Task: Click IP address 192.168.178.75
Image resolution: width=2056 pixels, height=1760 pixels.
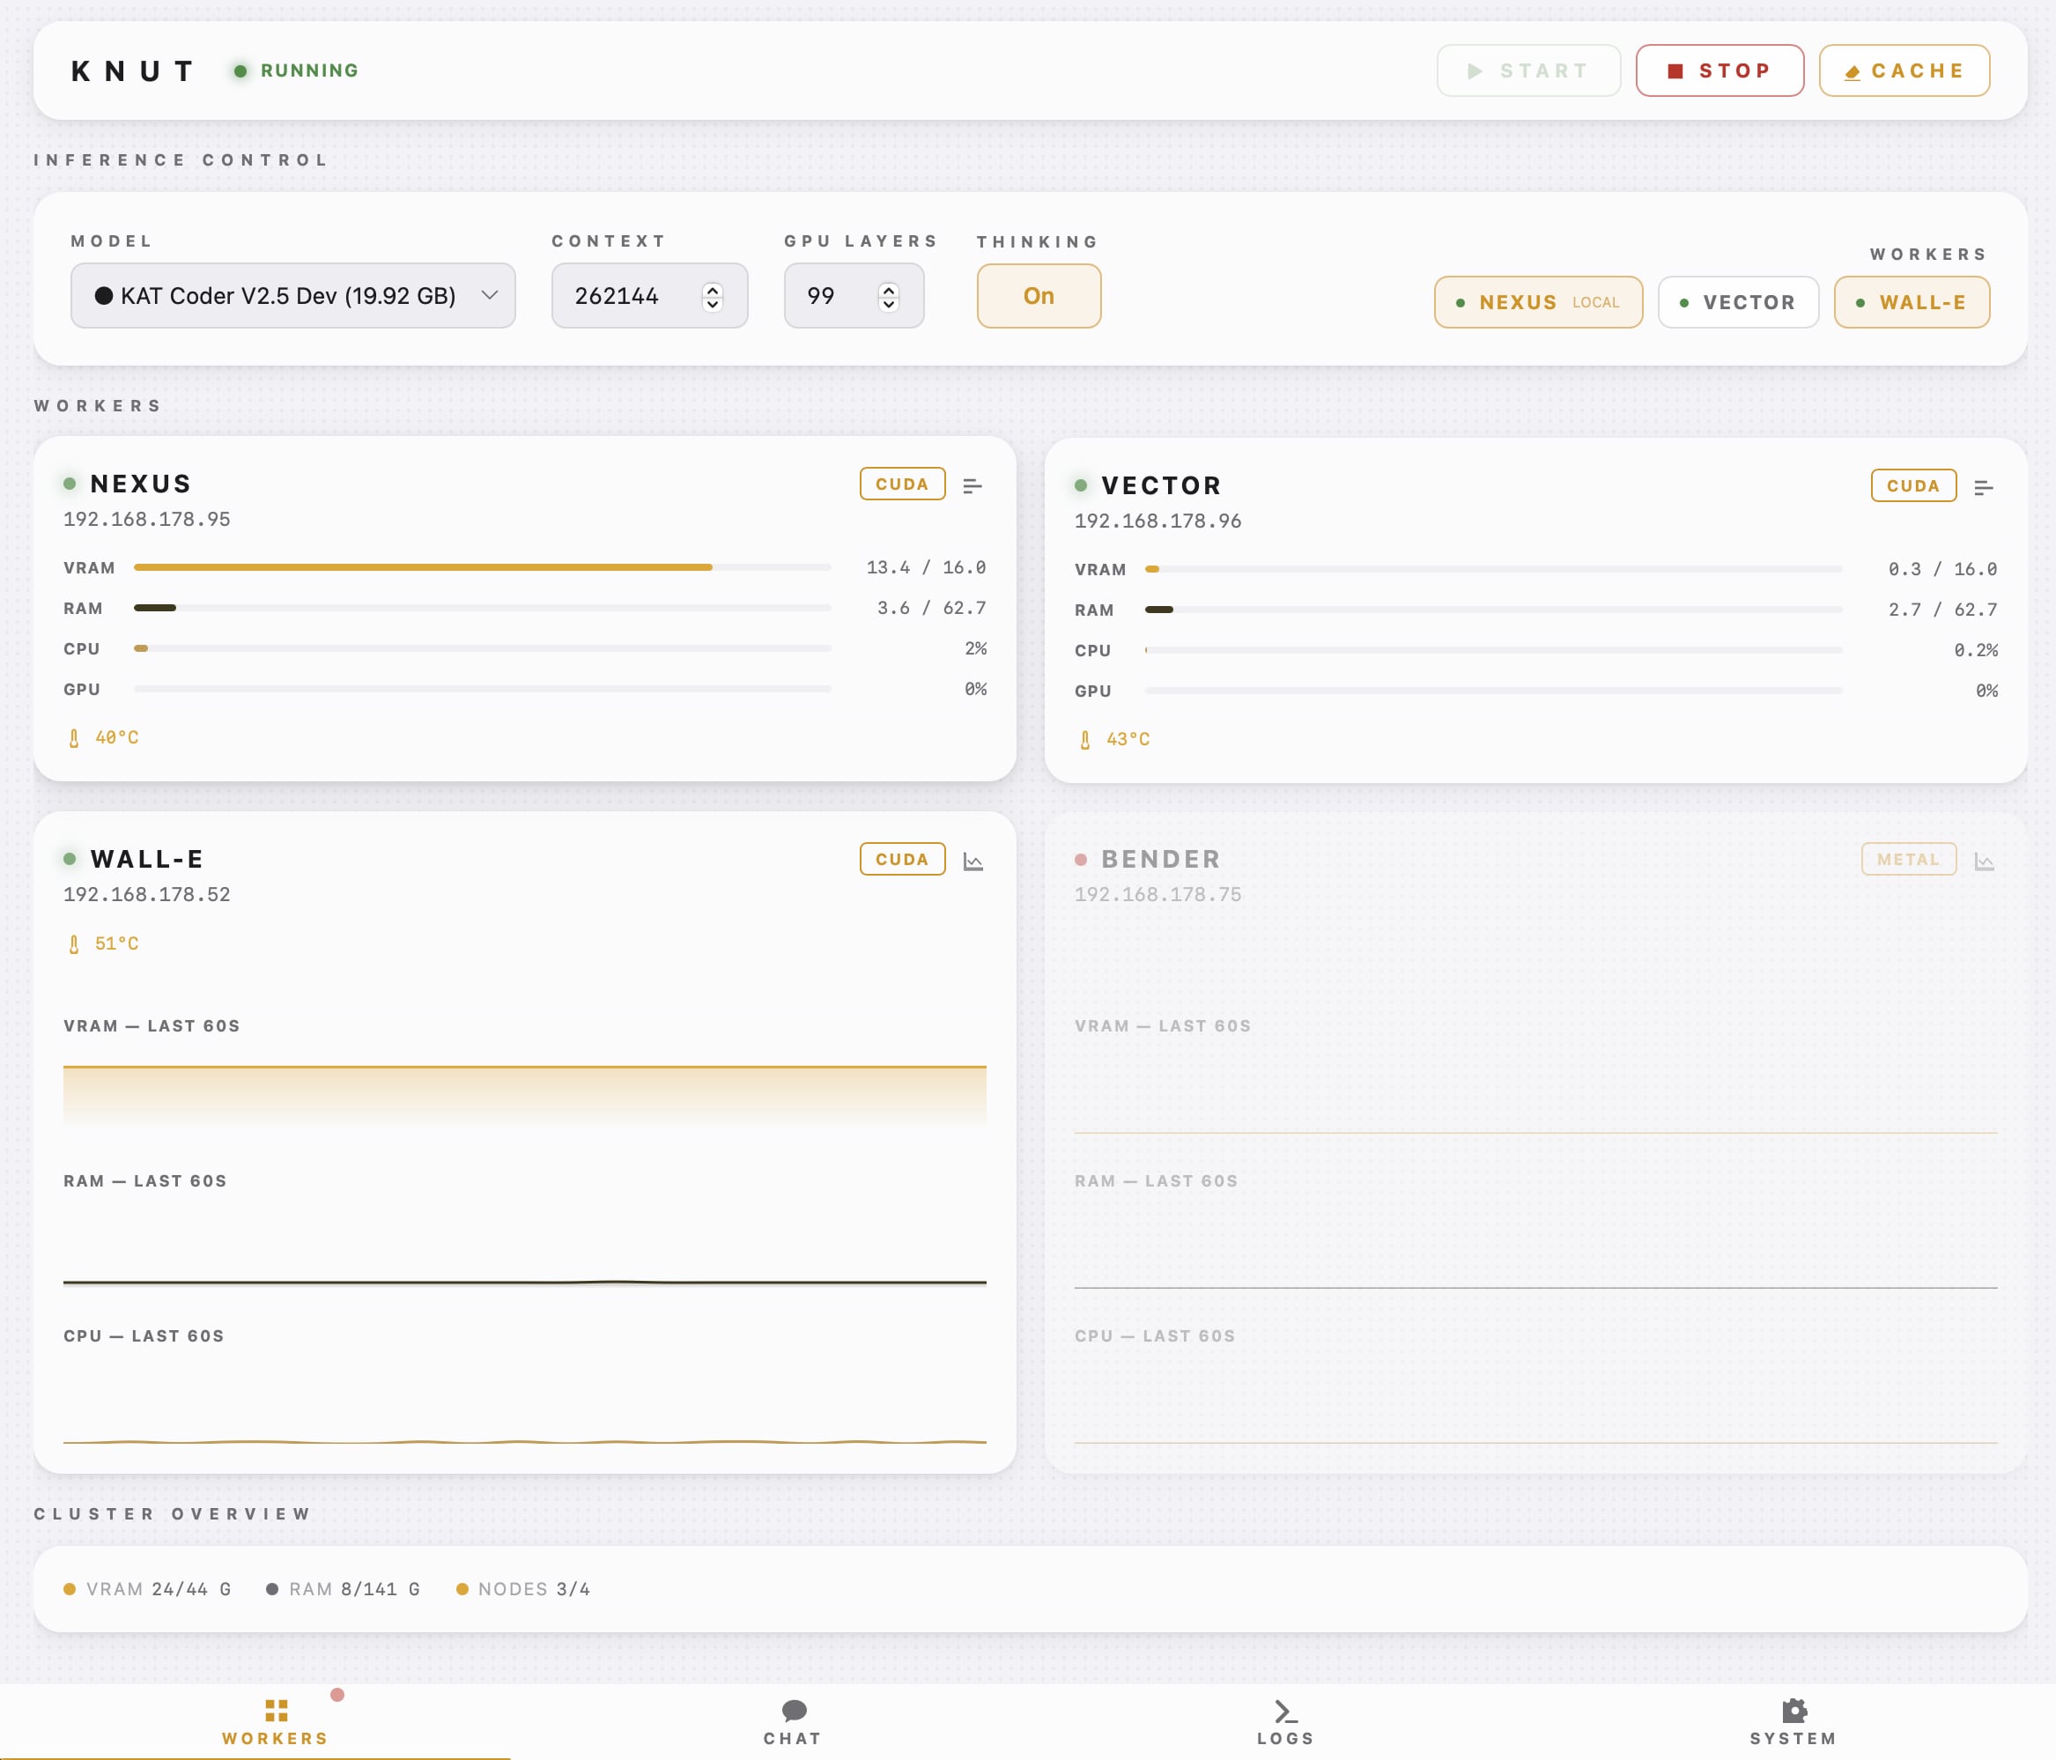Action: coord(1158,894)
